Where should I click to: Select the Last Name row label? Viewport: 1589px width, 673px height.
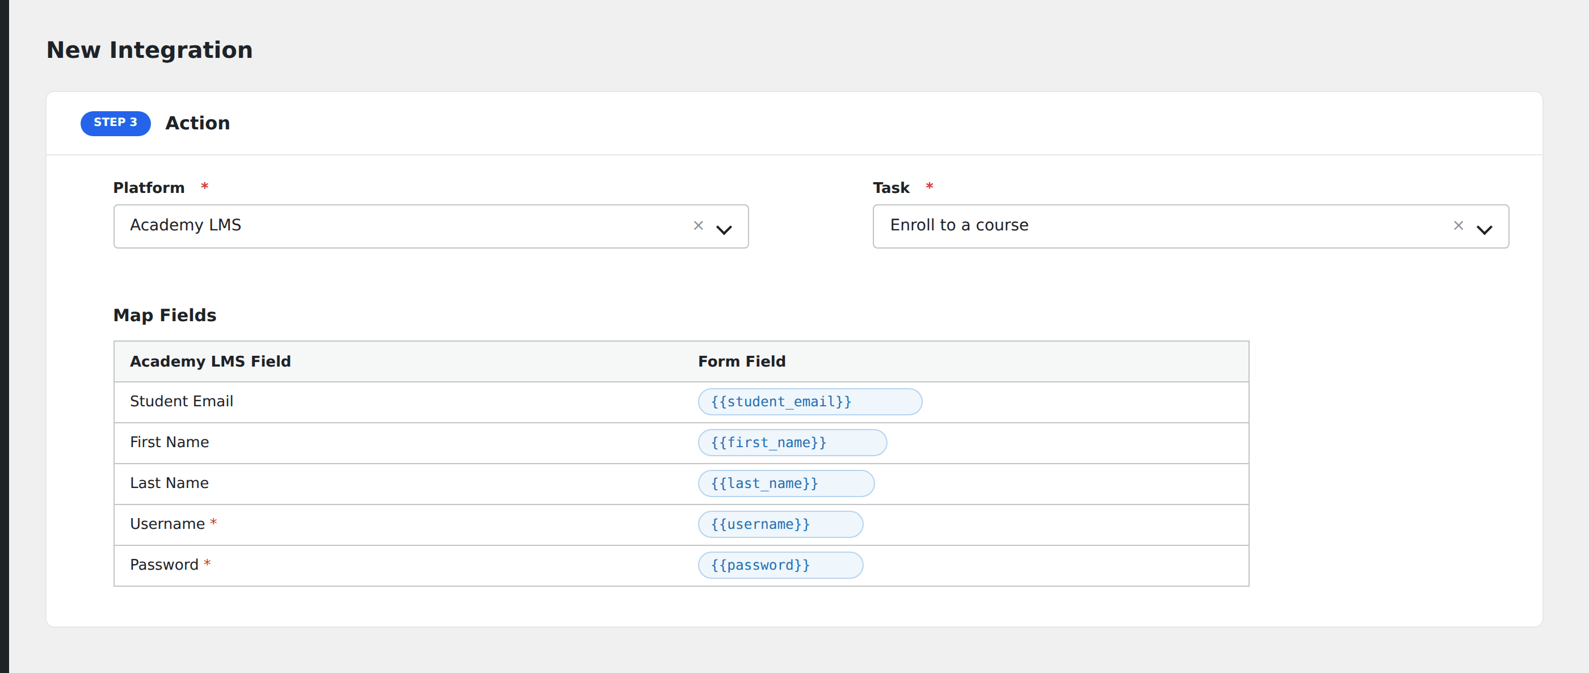[x=169, y=483]
